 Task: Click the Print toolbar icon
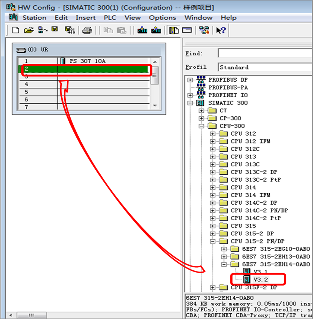[x=87, y=30]
